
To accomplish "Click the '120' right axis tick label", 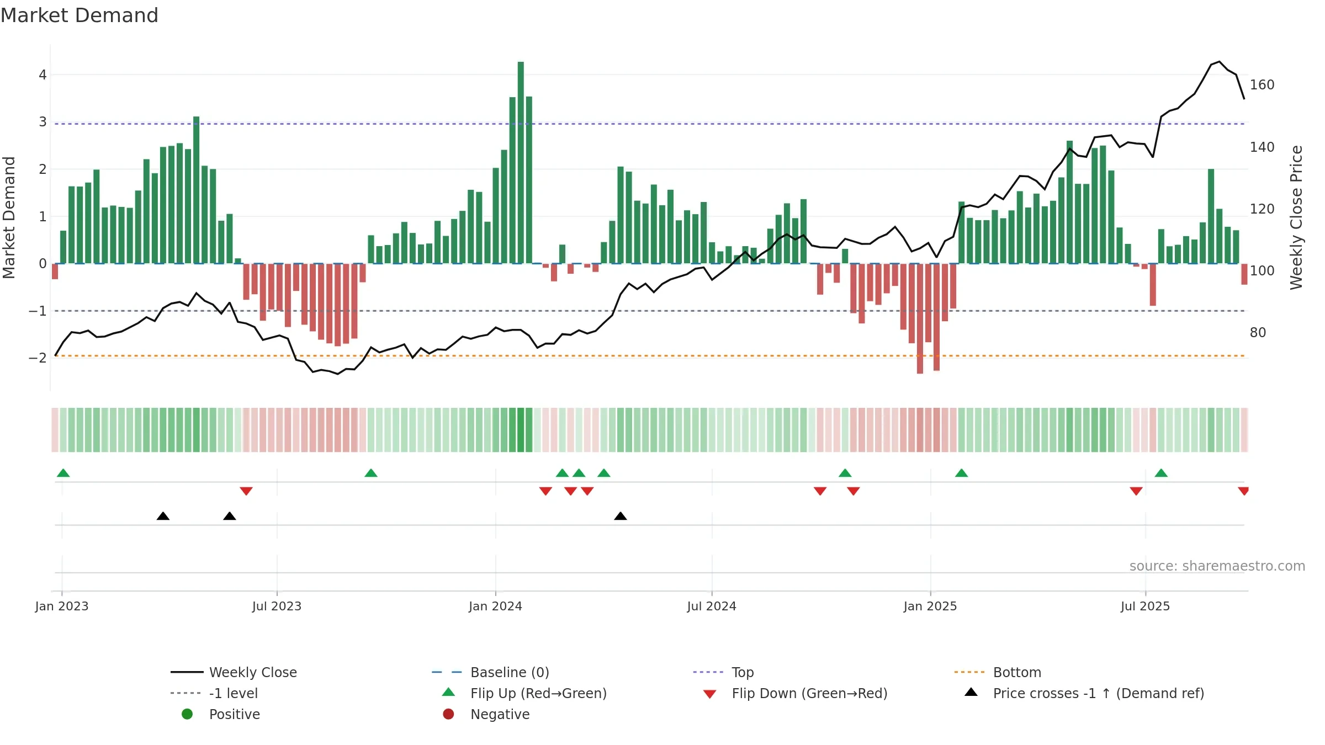I will point(1262,209).
